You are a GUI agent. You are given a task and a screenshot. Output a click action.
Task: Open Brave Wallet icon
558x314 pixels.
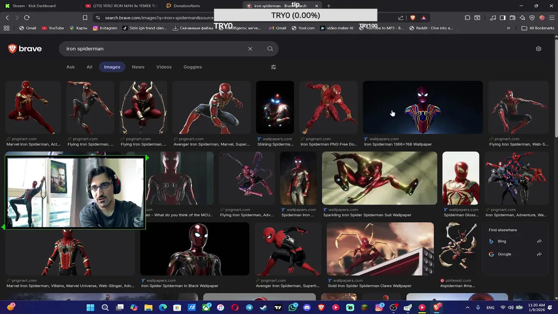pos(513,18)
